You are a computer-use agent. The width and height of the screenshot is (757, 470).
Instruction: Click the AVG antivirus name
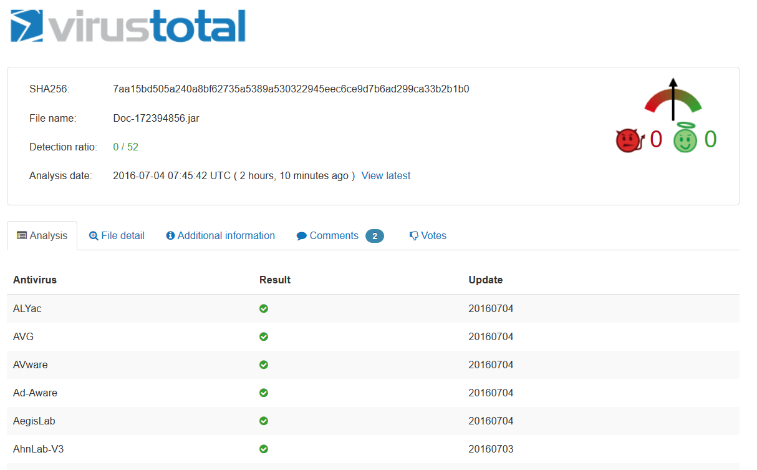[24, 336]
